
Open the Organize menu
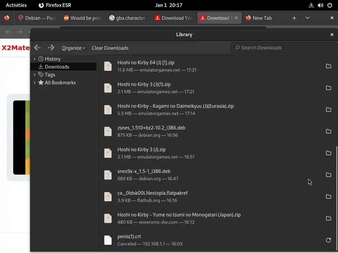[74, 48]
